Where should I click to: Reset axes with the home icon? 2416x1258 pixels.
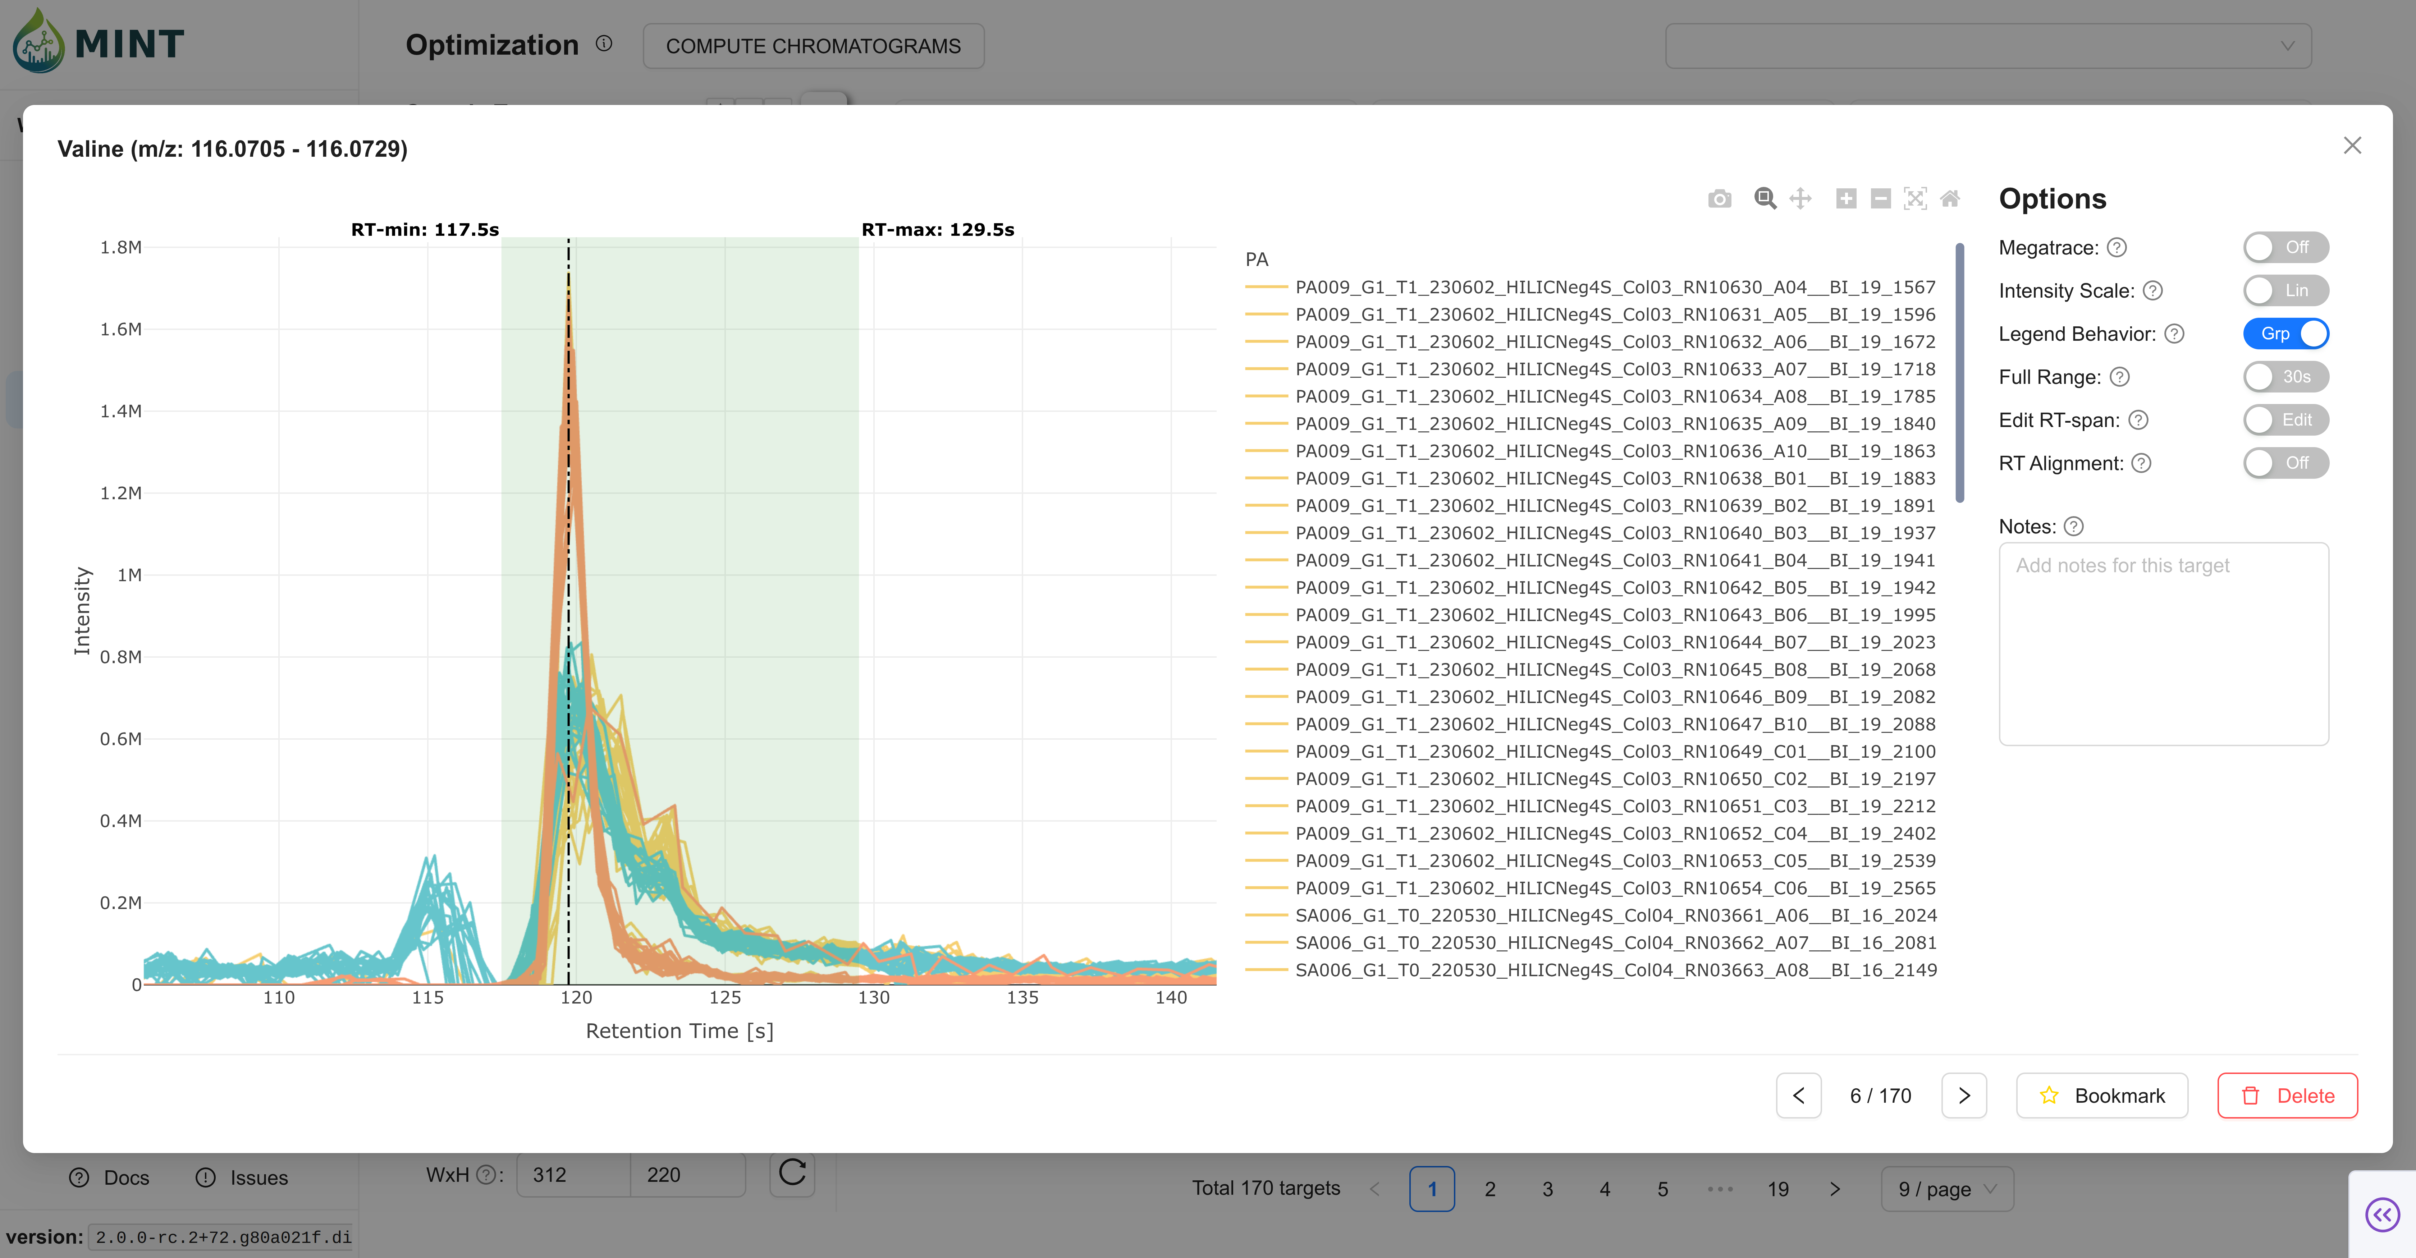1950,199
